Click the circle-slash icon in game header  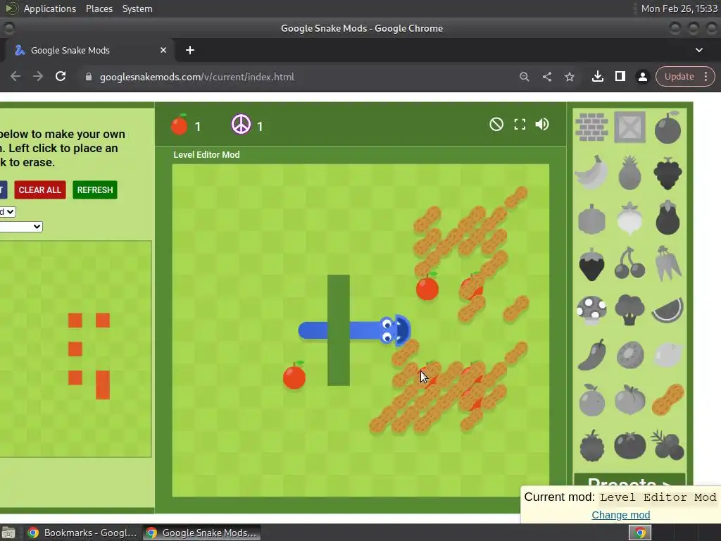496,124
